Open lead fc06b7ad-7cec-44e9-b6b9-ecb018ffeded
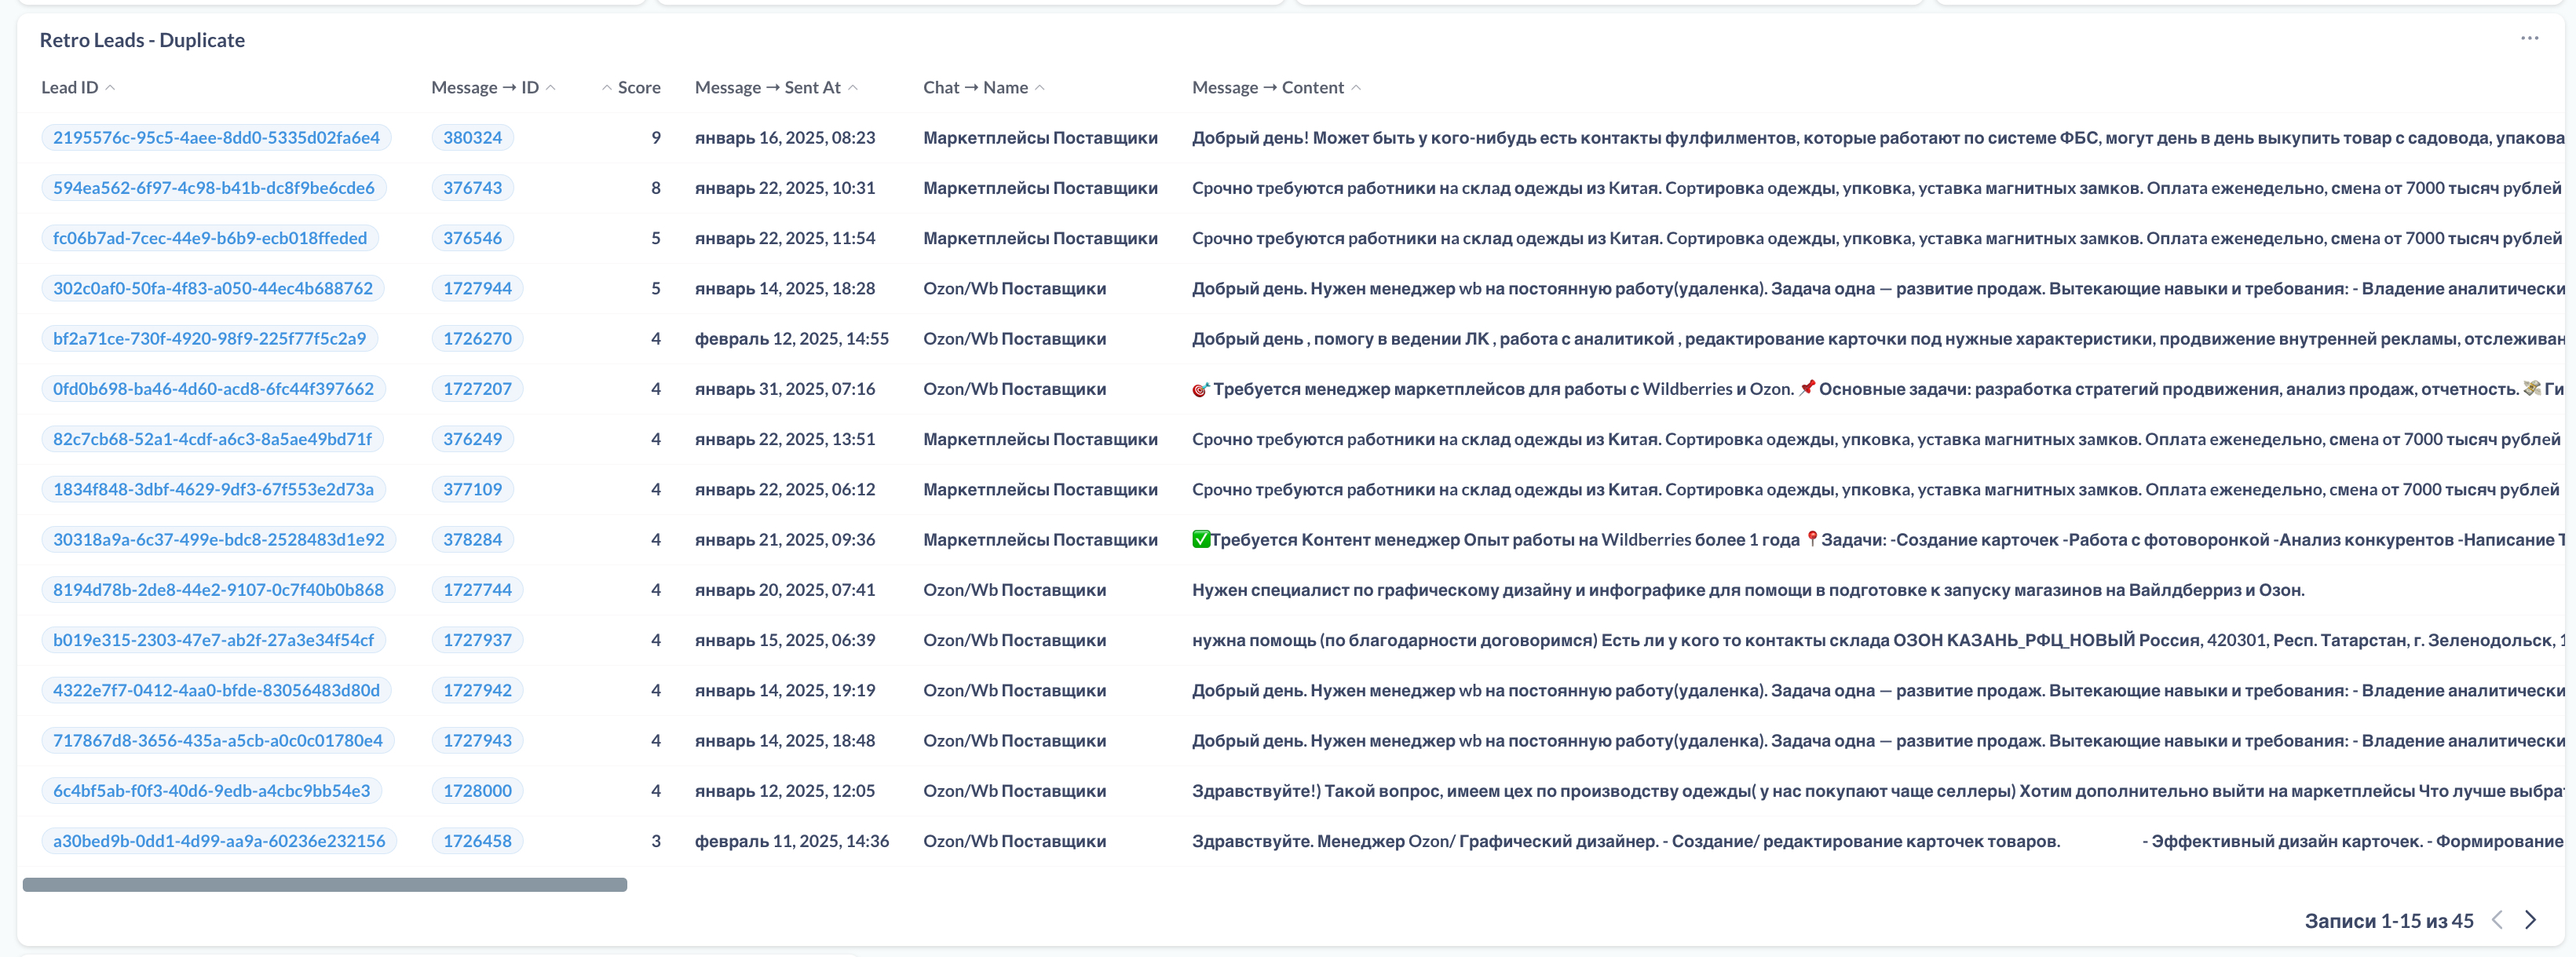Viewport: 2576px width, 957px height. (210, 238)
